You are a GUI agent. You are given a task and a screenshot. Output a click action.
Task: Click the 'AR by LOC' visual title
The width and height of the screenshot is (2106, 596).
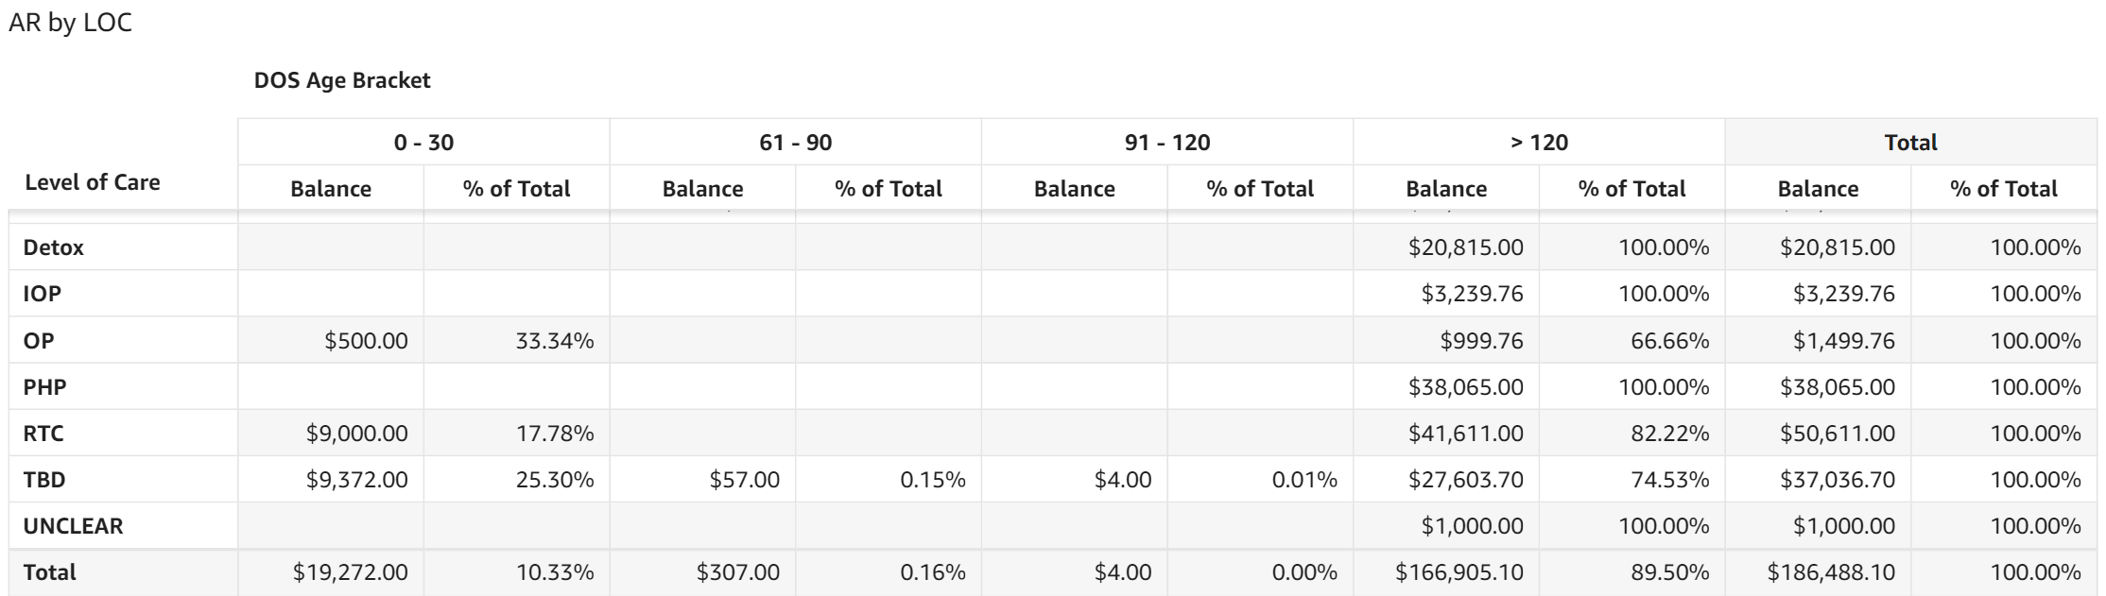click(x=71, y=23)
